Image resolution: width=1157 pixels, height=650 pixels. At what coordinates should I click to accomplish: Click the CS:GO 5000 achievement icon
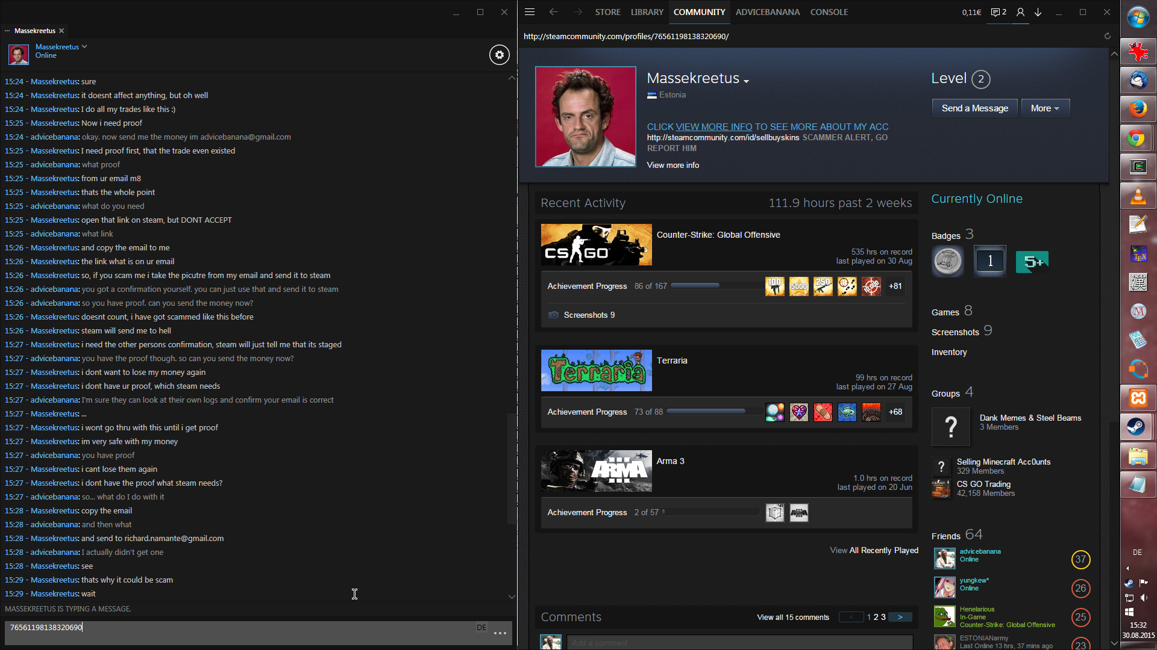799,286
